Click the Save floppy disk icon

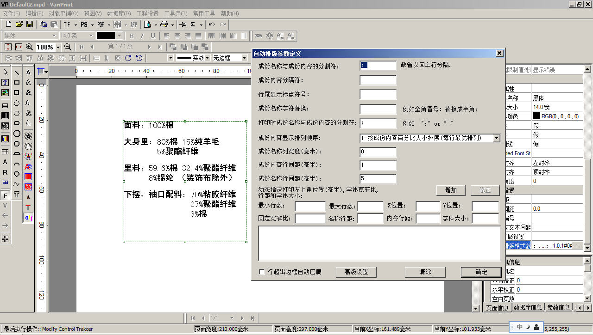click(30, 24)
